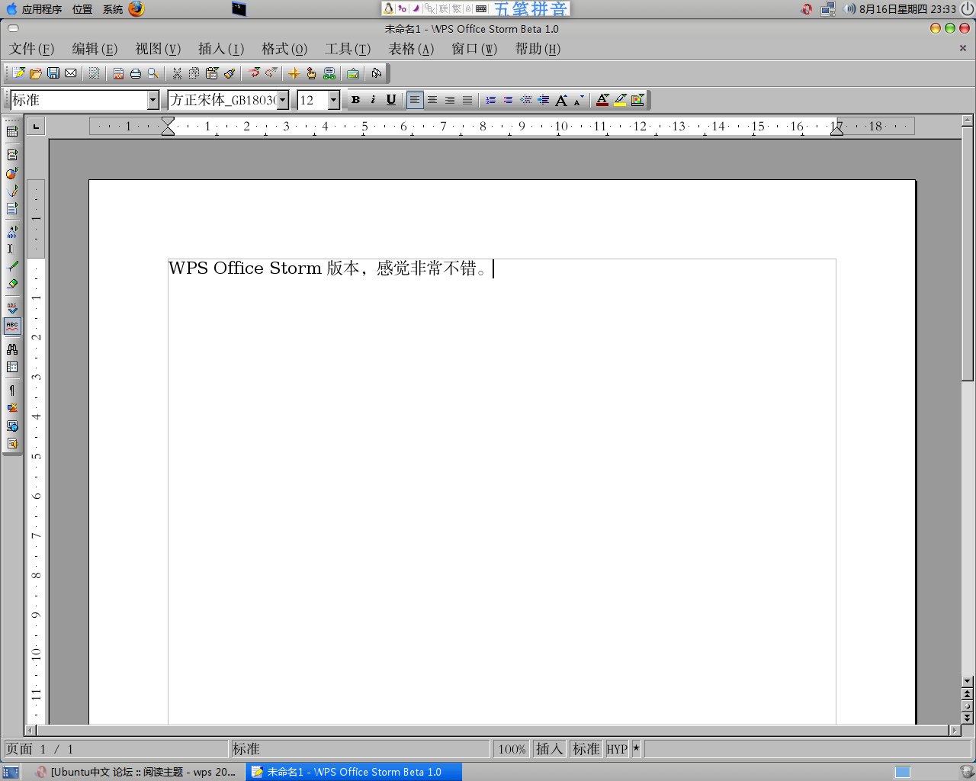Launch Firefox from the top panel
This screenshot has height=781, width=976.
pos(136,9)
